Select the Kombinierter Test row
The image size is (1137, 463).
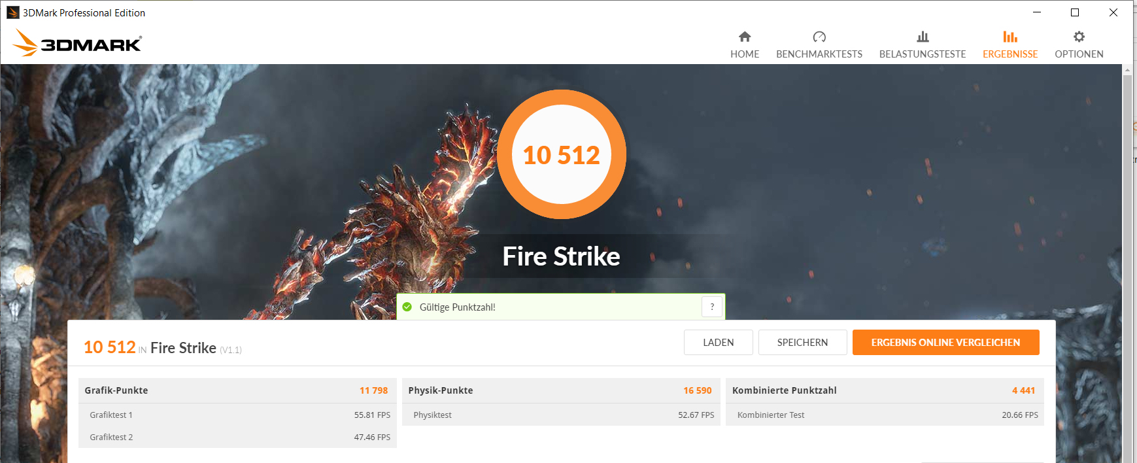(885, 415)
